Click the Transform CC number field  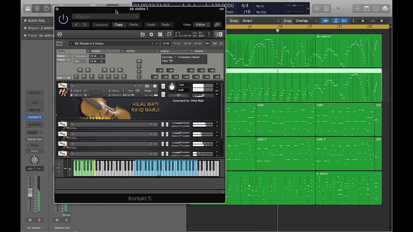[x=97, y=56]
